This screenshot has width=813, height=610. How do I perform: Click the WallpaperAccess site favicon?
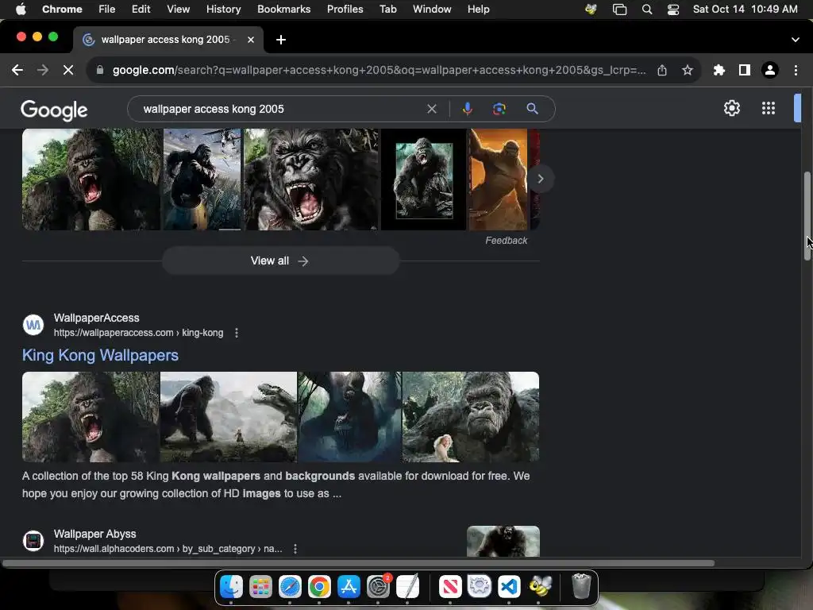33,325
